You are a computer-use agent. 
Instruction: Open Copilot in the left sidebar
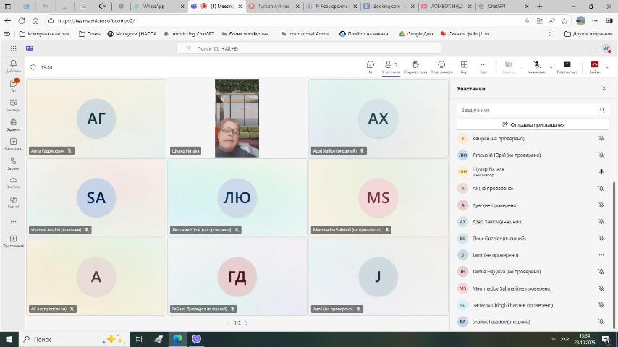13,201
